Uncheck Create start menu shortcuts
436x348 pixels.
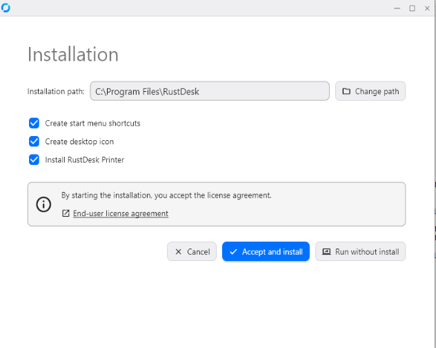[34, 123]
